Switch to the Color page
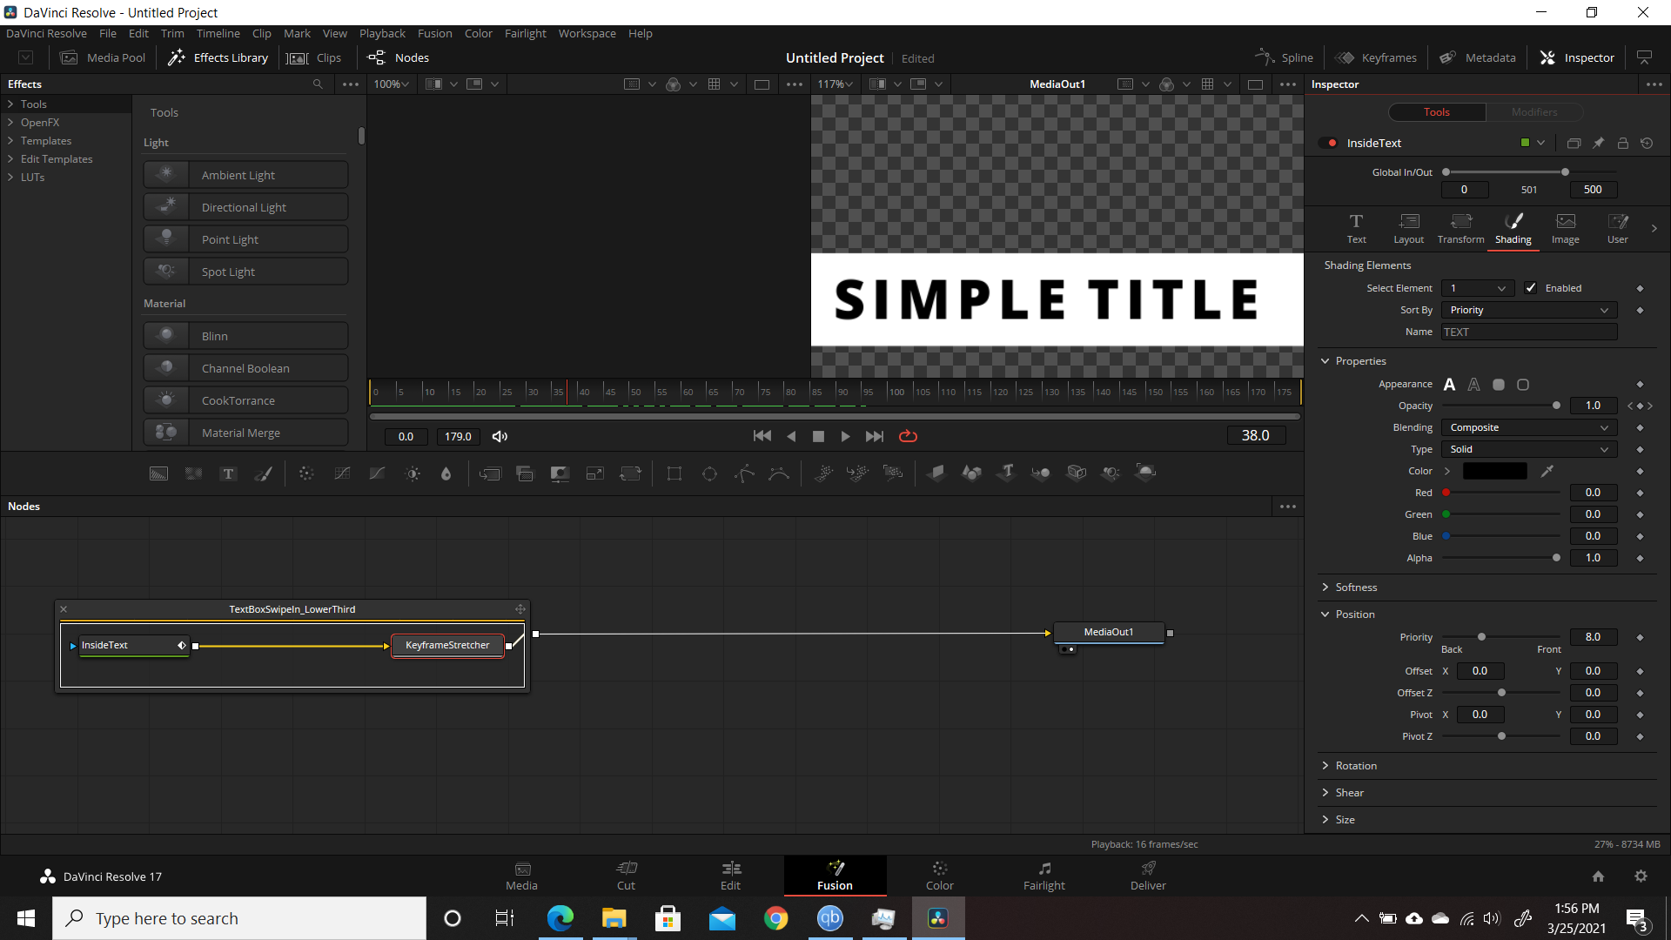 tap(939, 876)
